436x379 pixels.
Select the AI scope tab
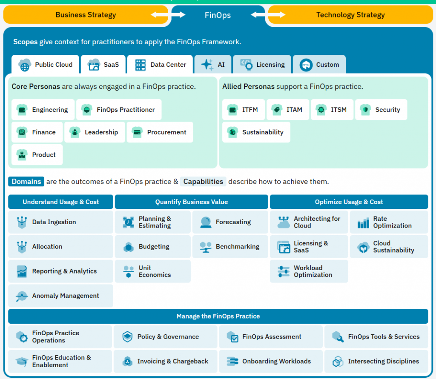[213, 65]
